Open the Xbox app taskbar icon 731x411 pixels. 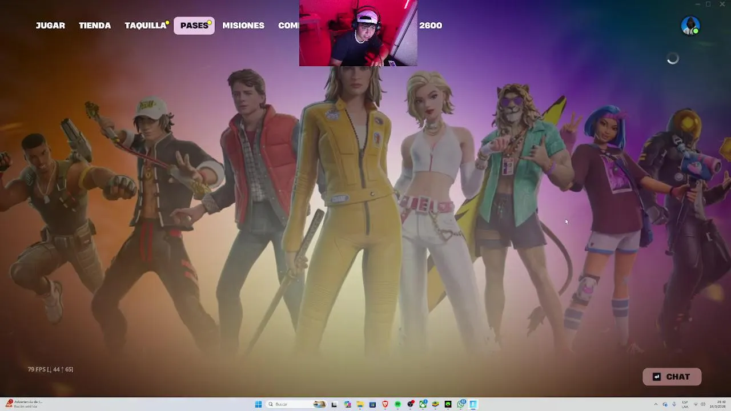(423, 404)
